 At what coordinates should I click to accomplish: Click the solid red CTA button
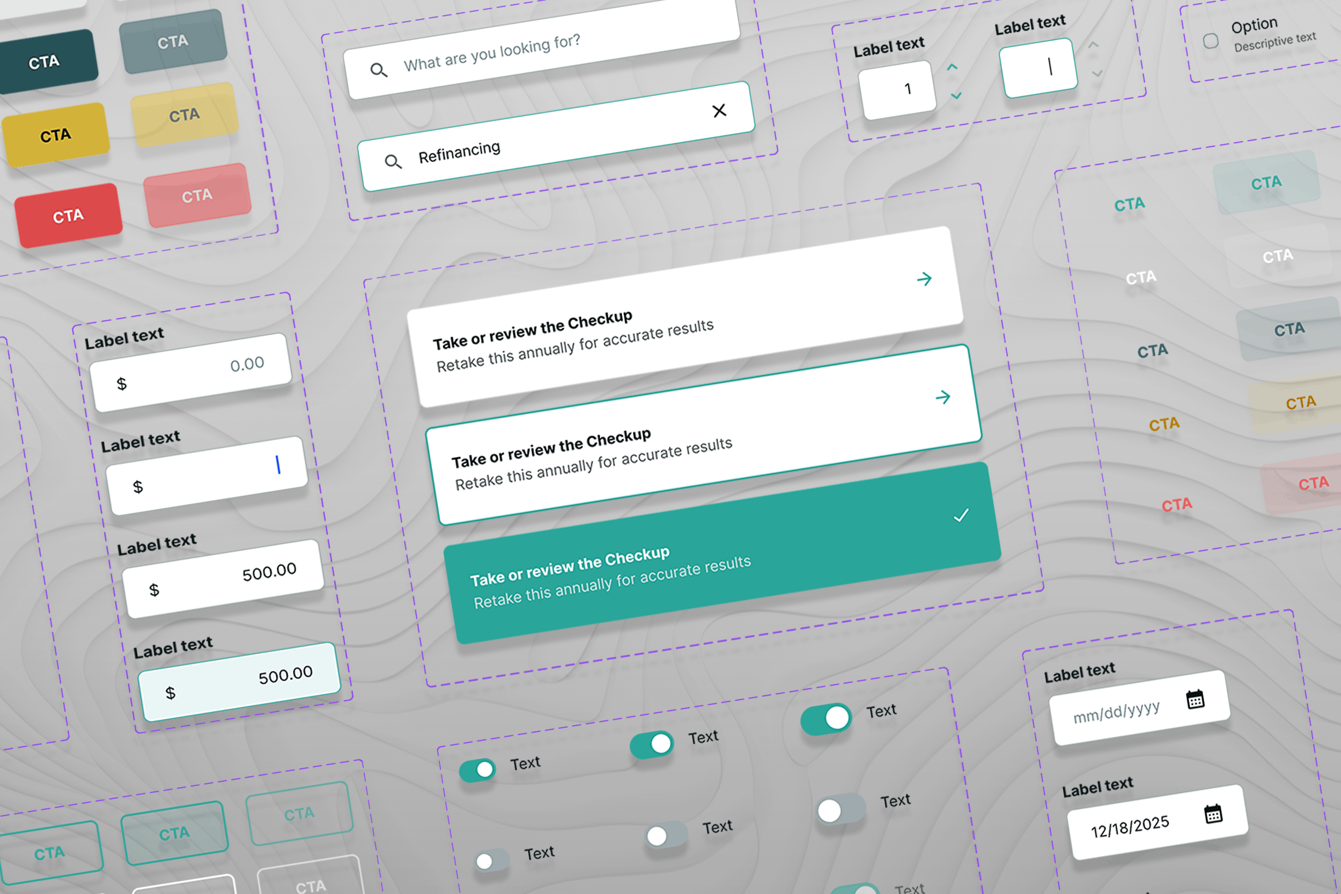(69, 216)
